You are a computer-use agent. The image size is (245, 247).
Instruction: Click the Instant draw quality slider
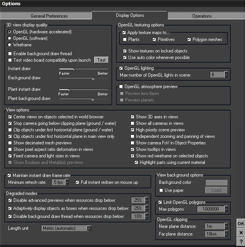[x=83, y=69]
